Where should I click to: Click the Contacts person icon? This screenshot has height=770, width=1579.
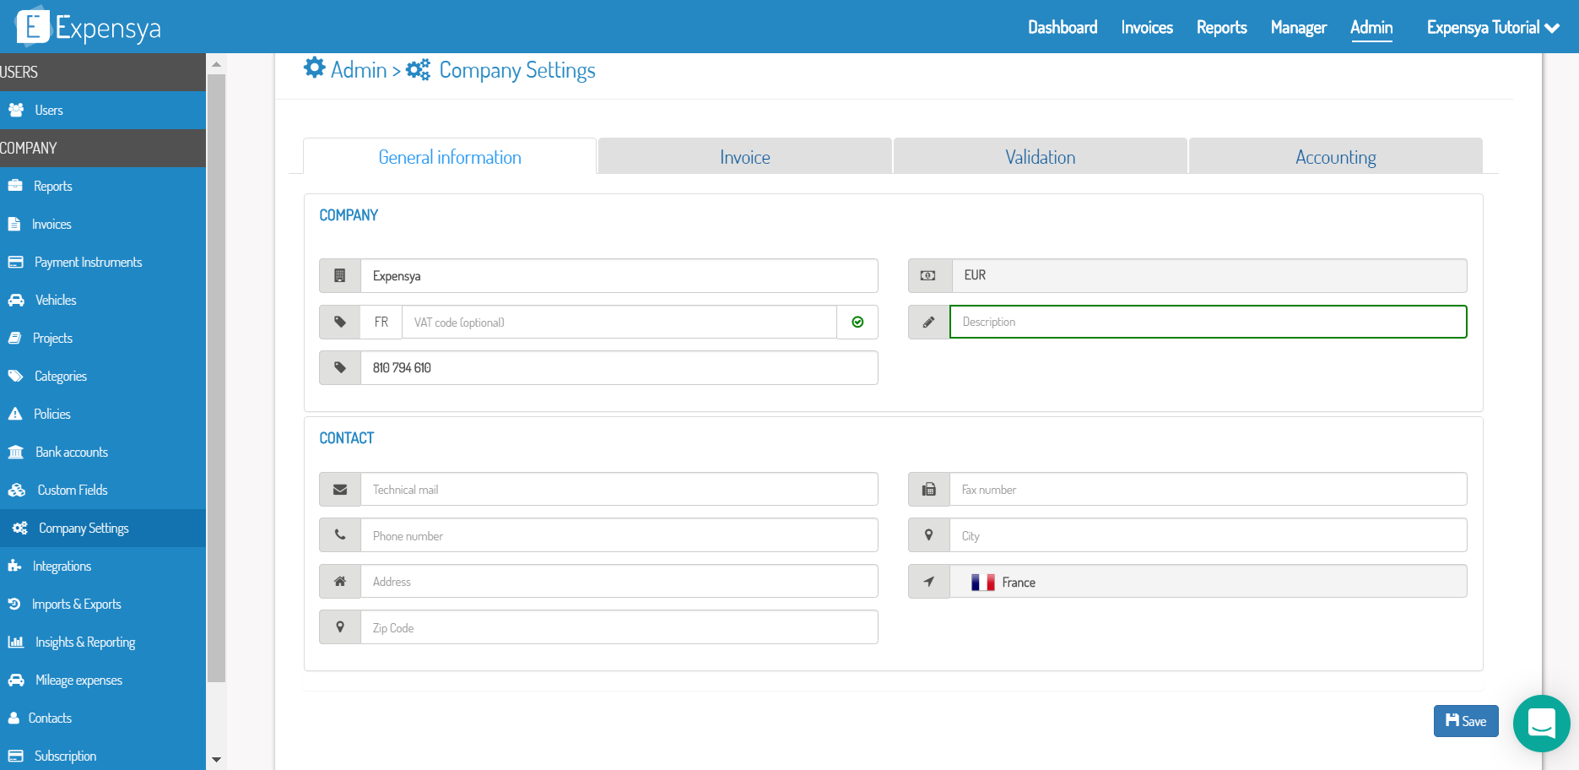(14, 718)
